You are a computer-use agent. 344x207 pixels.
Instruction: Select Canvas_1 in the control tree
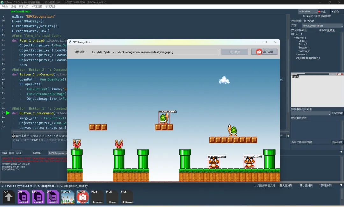[301, 54]
